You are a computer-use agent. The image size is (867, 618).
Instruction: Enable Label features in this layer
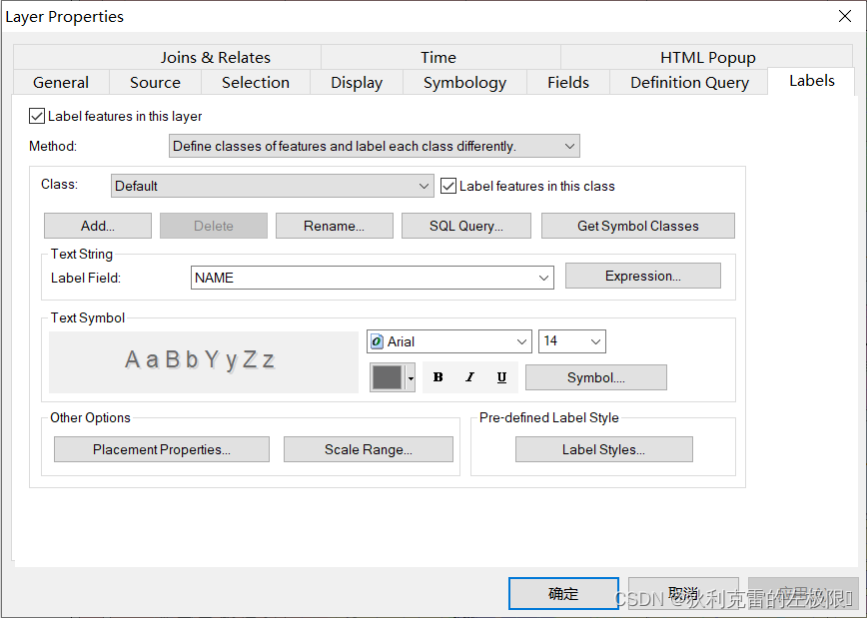tap(37, 116)
